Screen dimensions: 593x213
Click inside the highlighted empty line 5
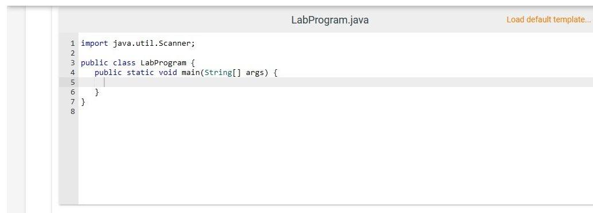(335, 82)
